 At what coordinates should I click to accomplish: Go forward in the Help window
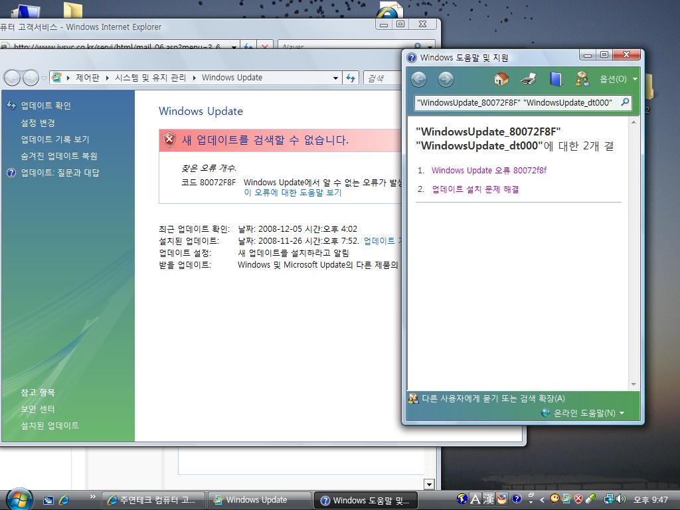[x=446, y=80]
